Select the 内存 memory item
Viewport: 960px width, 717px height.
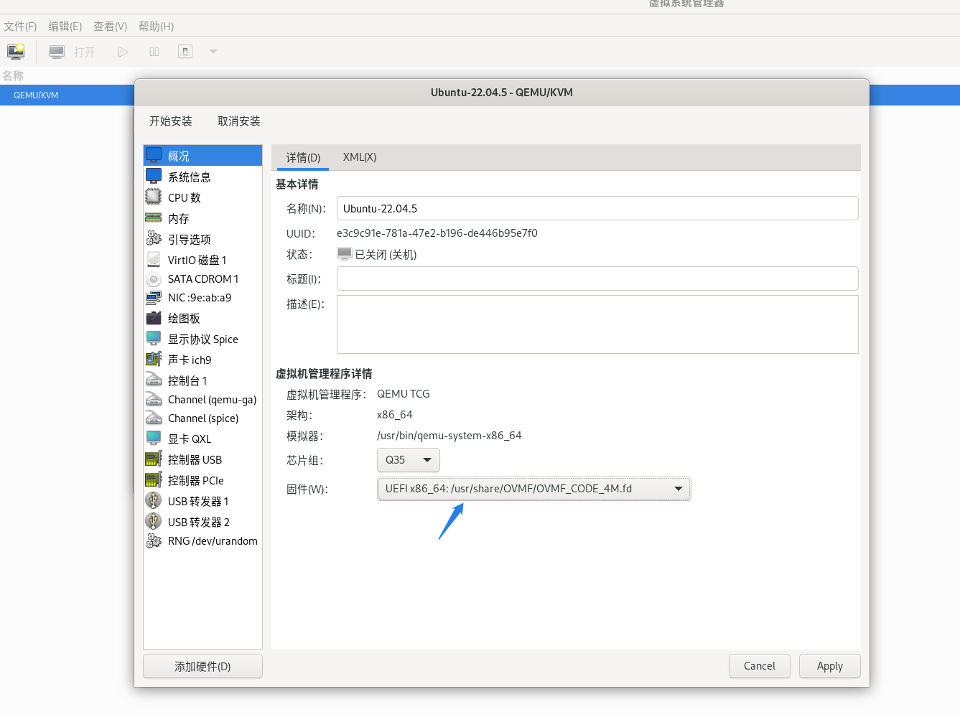pos(178,218)
